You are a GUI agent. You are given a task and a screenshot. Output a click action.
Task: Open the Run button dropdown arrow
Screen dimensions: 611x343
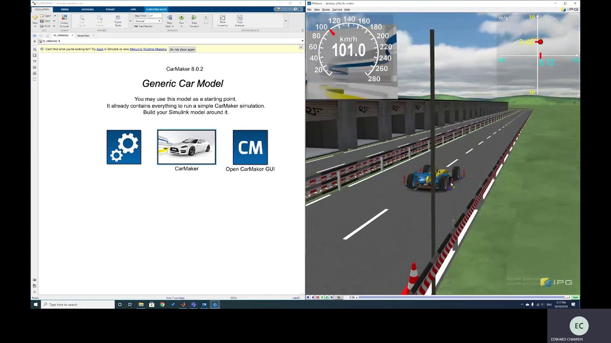point(181,26)
